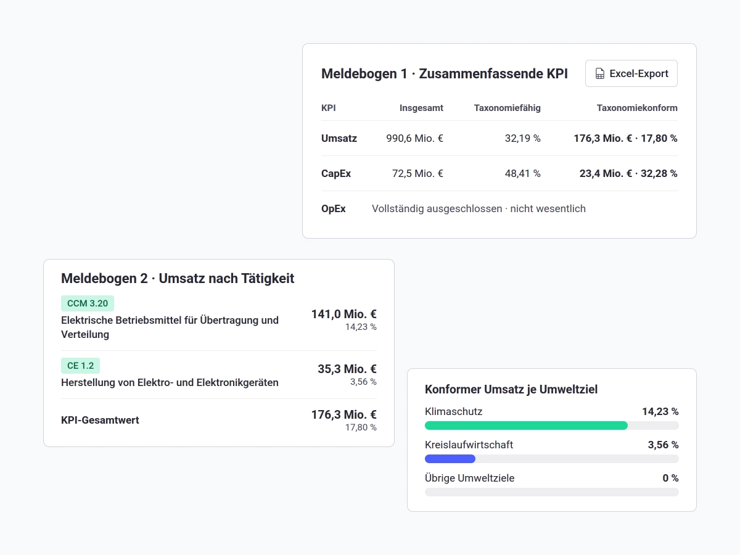Click the CCM 3.20 tag
Screen dimensions: 740x555
88,303
